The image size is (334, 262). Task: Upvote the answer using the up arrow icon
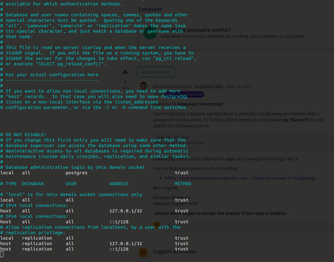click(x=125, y=72)
